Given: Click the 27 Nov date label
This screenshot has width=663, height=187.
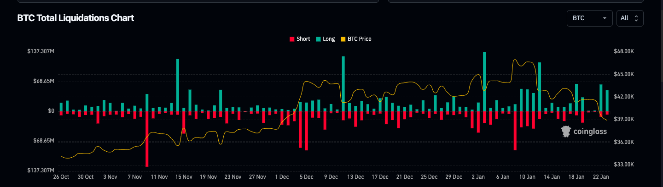Looking at the screenshot, I should coord(257,176).
